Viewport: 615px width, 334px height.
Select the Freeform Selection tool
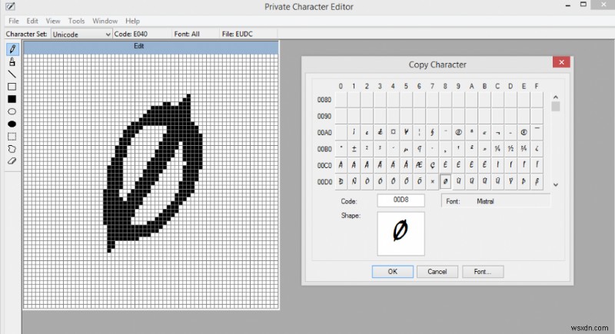pyautogui.click(x=12, y=149)
